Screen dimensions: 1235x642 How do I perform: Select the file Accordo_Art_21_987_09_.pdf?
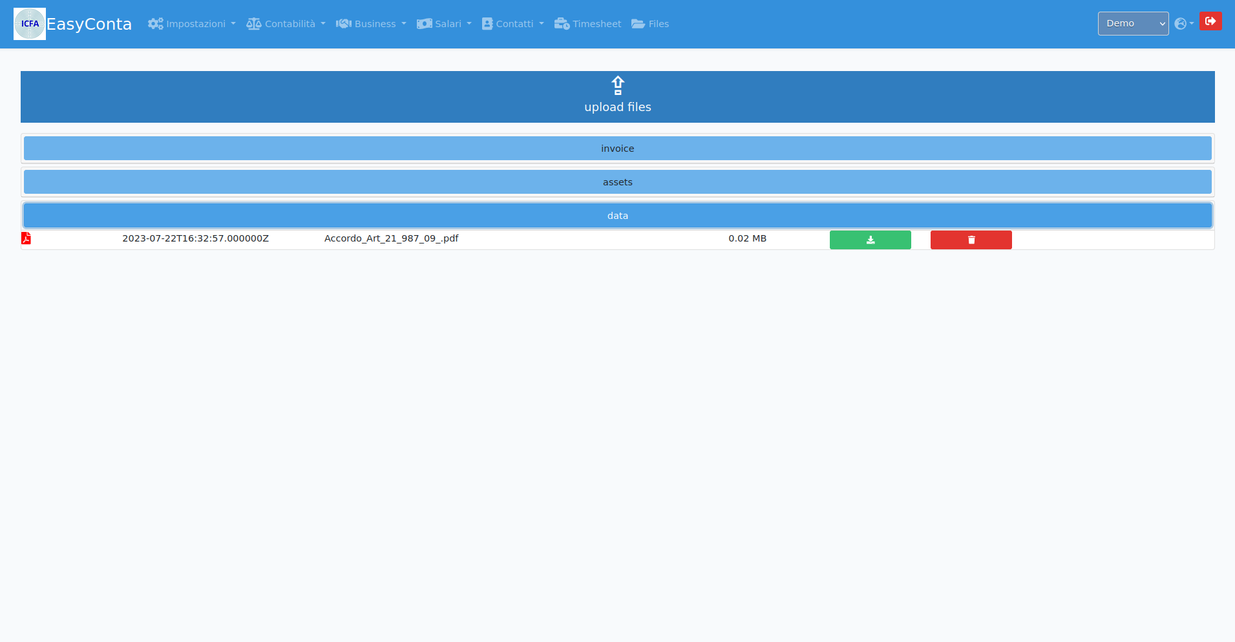(392, 238)
